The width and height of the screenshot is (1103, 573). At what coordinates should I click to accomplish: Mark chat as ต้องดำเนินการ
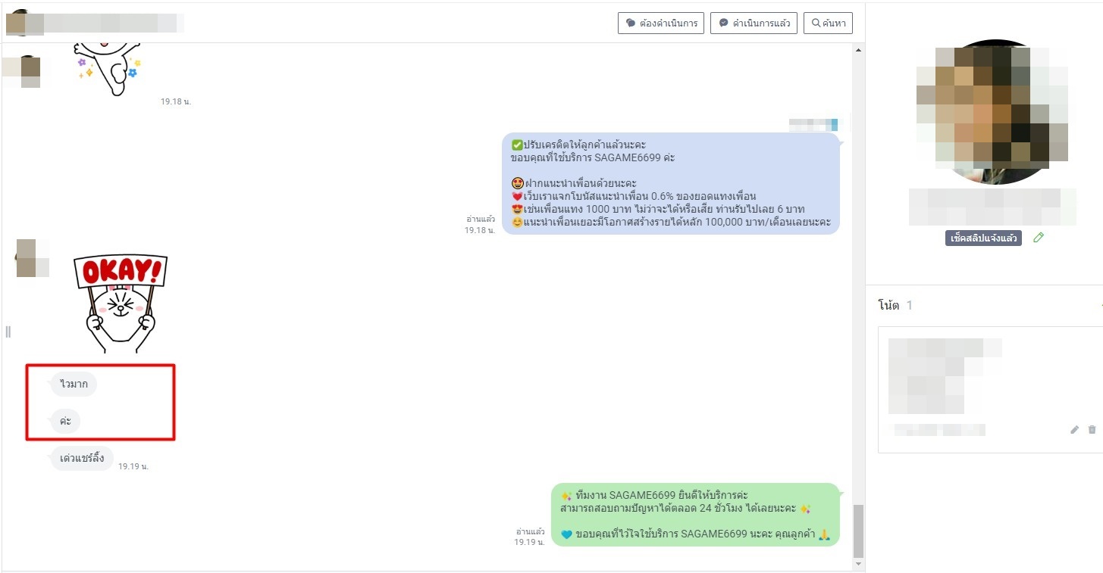(661, 23)
